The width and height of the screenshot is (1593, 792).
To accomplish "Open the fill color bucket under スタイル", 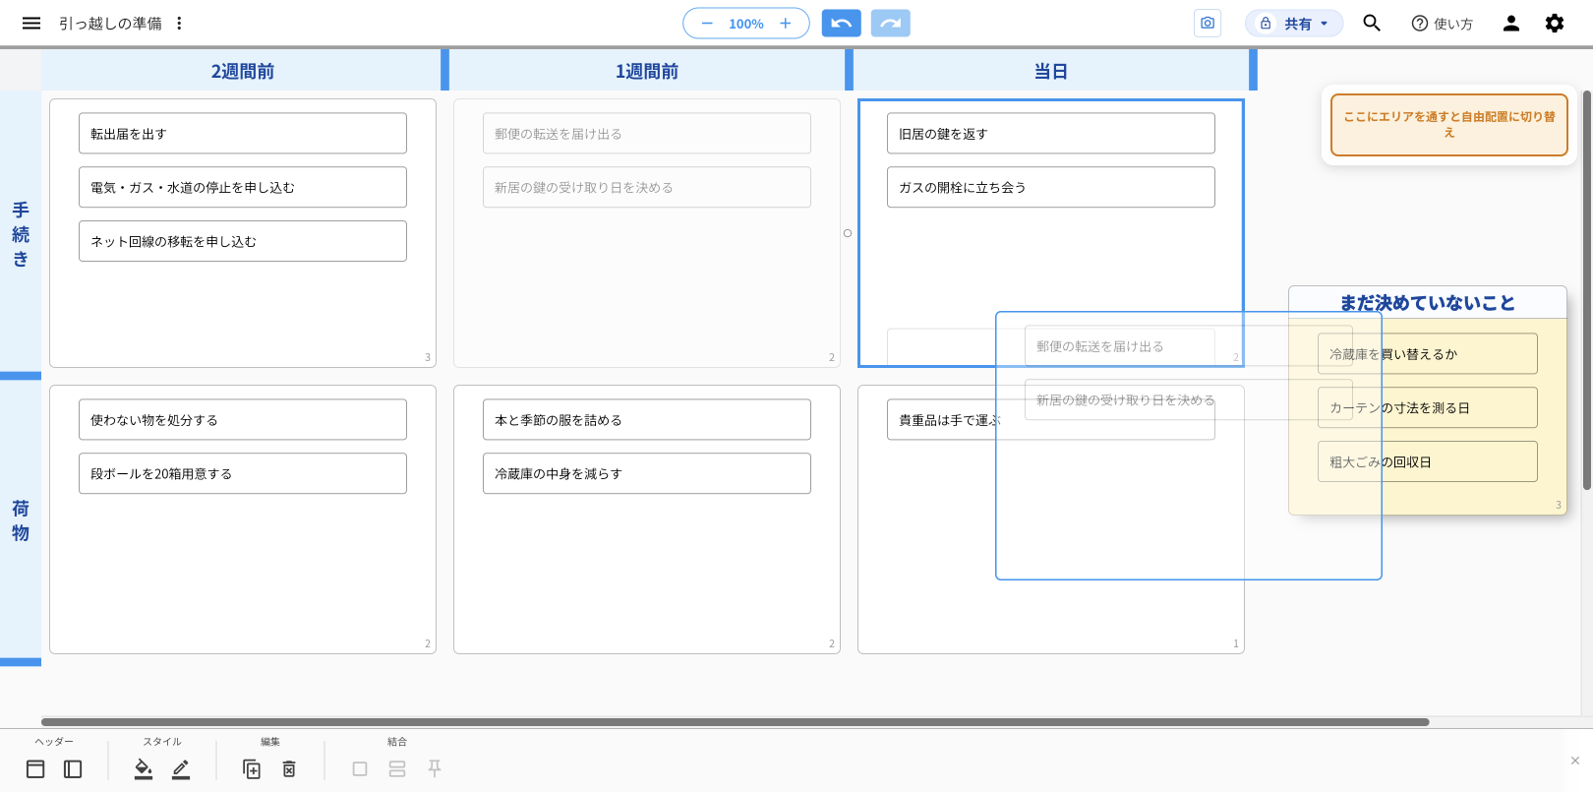I will click(144, 769).
